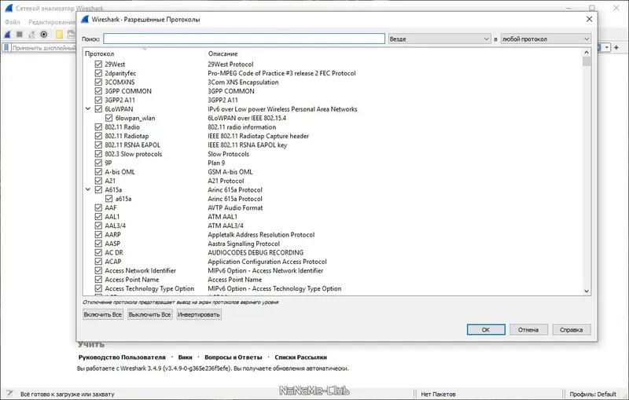
Task: Confirm with the OK button
Action: 486,330
